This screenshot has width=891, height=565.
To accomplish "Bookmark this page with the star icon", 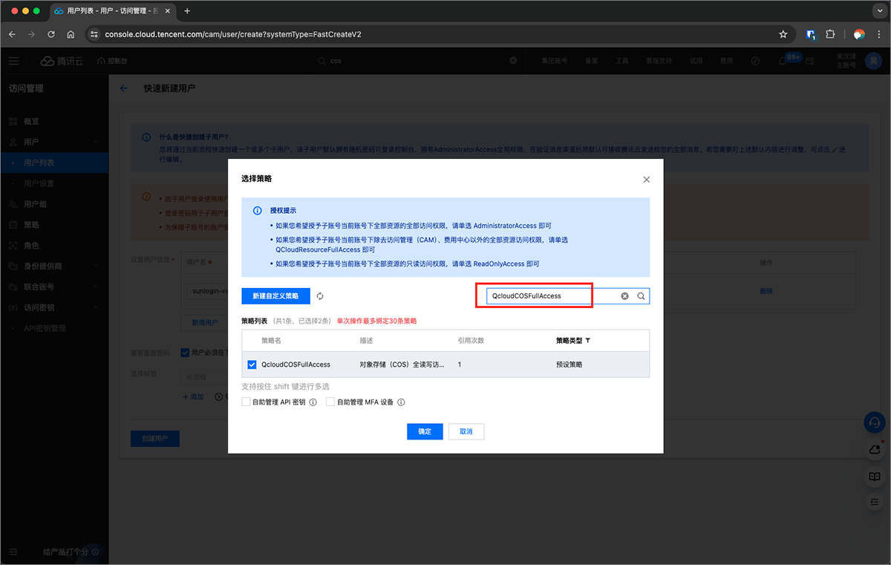I will click(783, 34).
